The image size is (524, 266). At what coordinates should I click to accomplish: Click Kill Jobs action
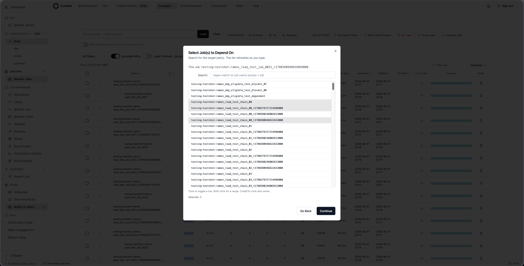(x=404, y=35)
